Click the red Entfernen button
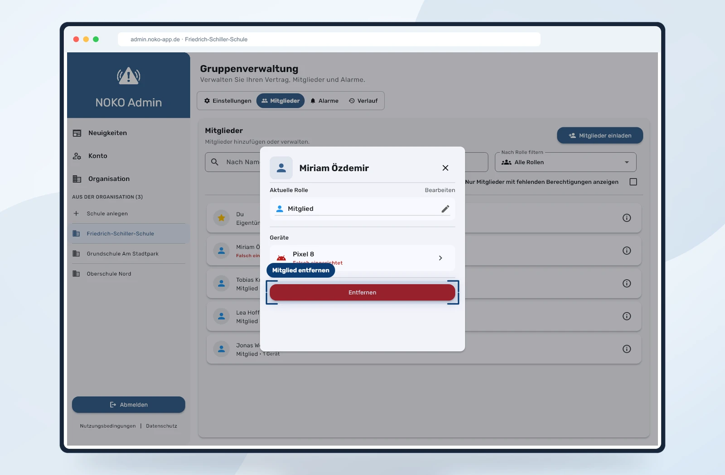This screenshot has width=725, height=475. (x=362, y=293)
